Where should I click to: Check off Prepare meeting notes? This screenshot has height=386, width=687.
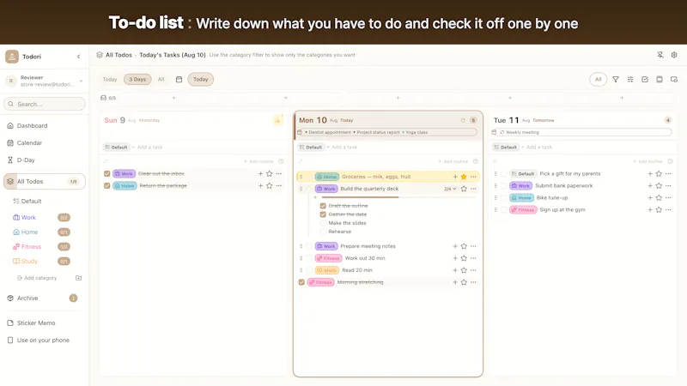click(x=309, y=246)
